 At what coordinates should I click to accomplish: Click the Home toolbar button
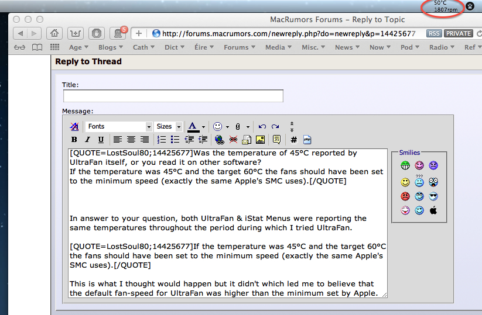pos(54,33)
